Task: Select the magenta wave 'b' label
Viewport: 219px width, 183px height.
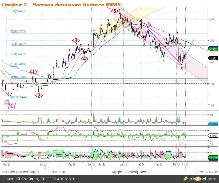Action: tap(149, 25)
